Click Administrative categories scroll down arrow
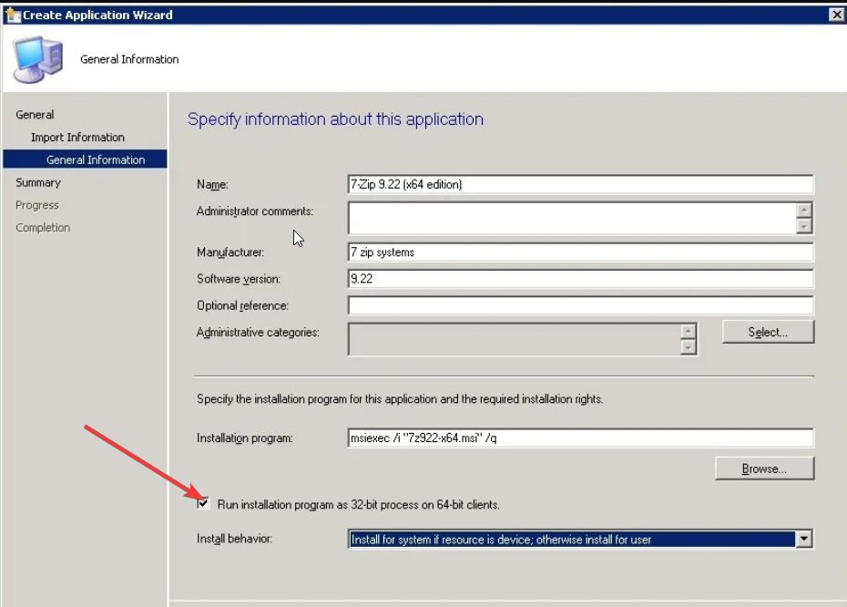This screenshot has width=847, height=607. pyautogui.click(x=689, y=347)
